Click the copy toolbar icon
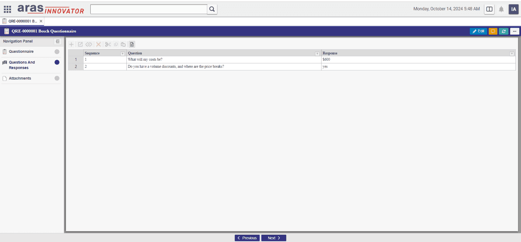The image size is (521, 242). click(x=116, y=44)
